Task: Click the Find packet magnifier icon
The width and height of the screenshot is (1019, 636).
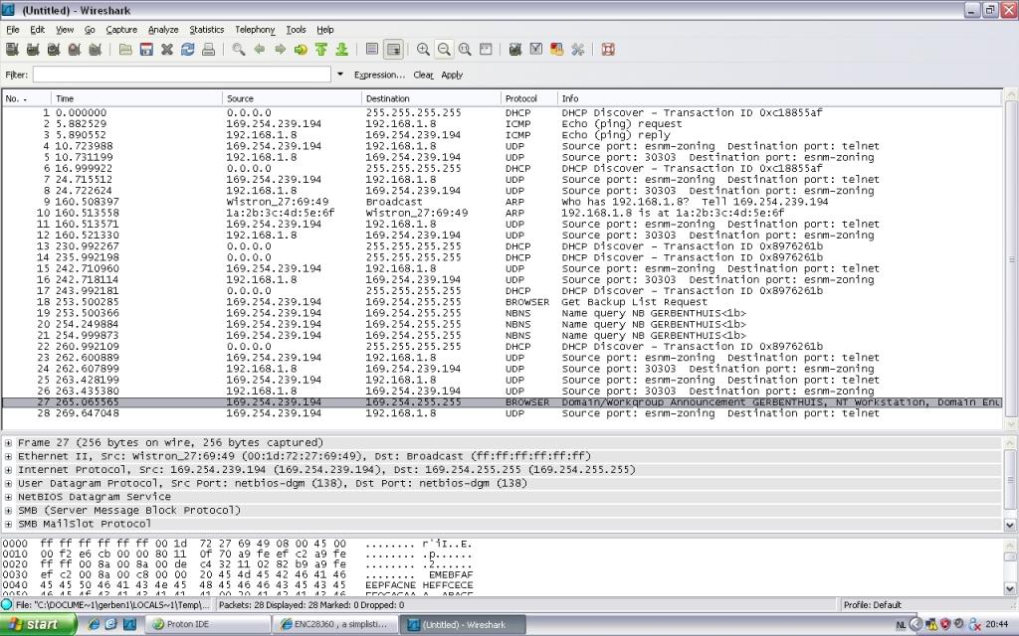Action: [x=239, y=49]
